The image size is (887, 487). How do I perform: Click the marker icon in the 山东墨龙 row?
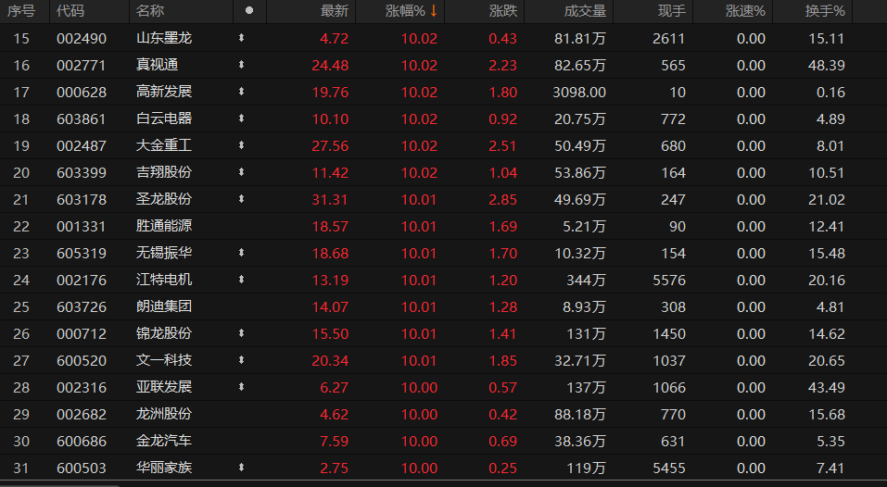[242, 38]
